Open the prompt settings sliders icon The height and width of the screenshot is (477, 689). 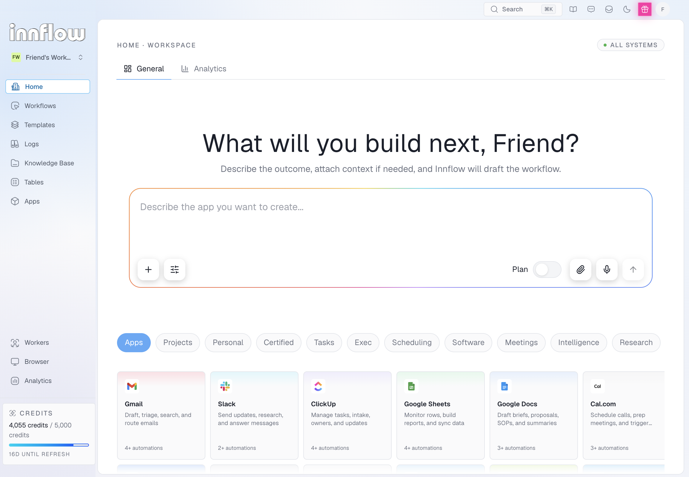coord(175,270)
